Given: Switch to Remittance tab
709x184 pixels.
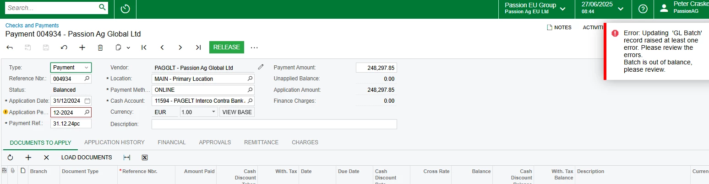Looking at the screenshot, I should (x=261, y=142).
